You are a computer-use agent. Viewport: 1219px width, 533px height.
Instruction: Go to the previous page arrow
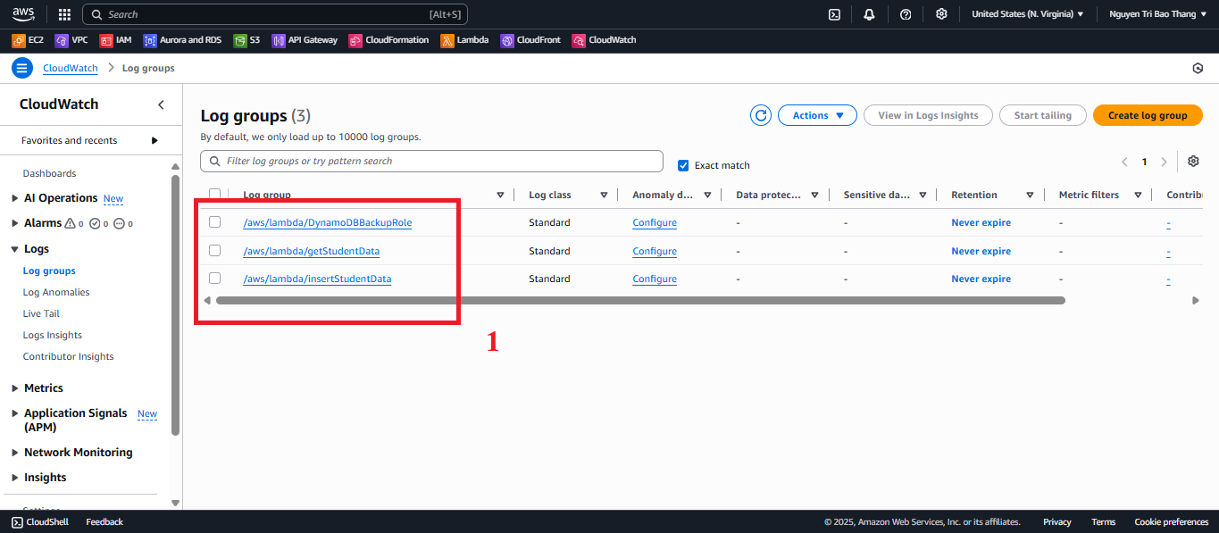coord(1125,162)
